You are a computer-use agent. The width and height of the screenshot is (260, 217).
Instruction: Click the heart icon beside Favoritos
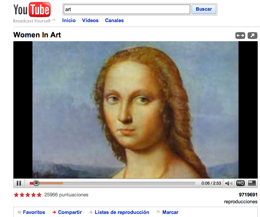pyautogui.click(x=19, y=212)
